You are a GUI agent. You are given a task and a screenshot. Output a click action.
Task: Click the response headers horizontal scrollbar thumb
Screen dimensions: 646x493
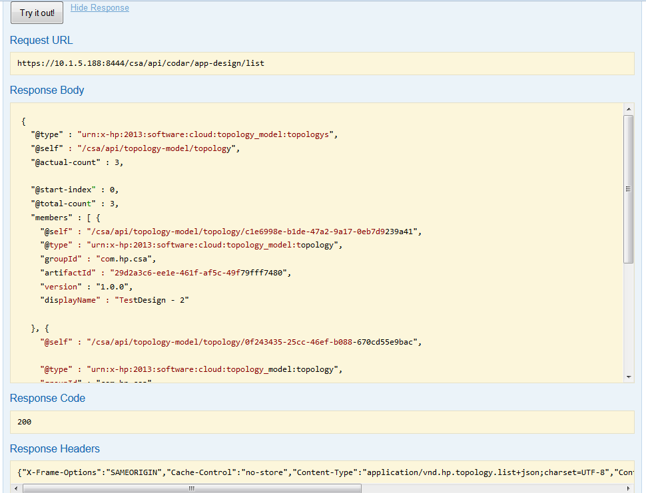(x=192, y=488)
